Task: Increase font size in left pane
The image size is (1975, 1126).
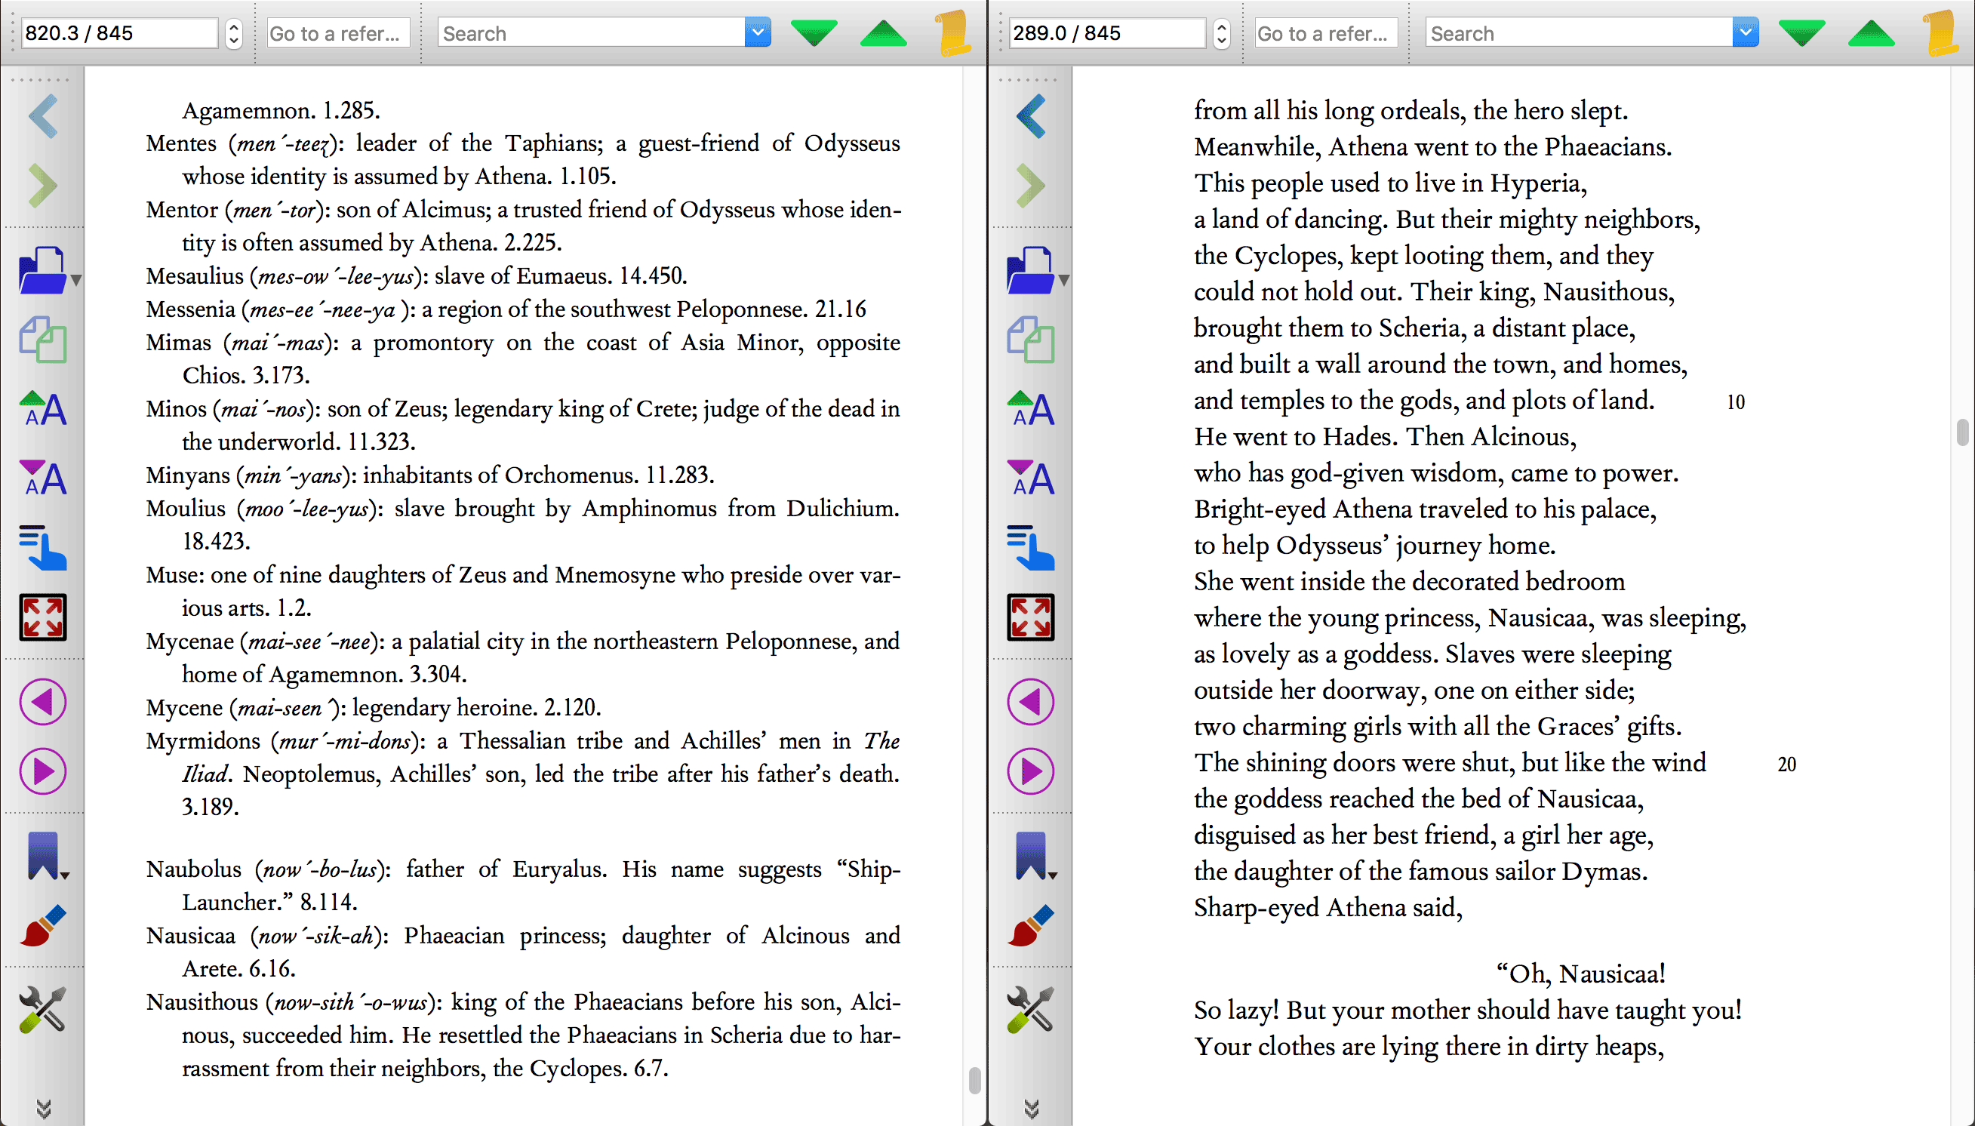Action: [43, 408]
